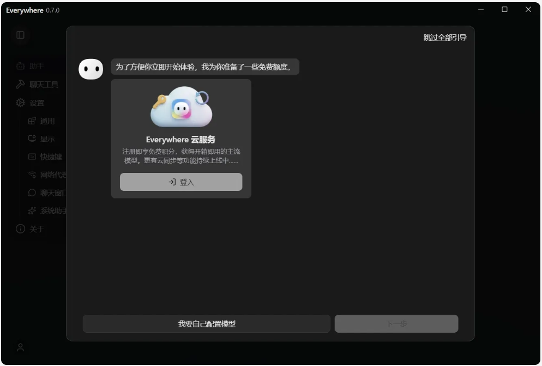The width and height of the screenshot is (542, 366).
Task: Click the icon beside 通用
Action: pyautogui.click(x=32, y=121)
